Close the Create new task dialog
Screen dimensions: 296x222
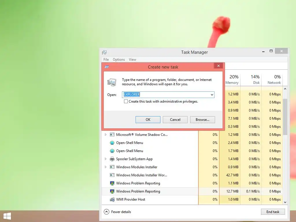click(x=219, y=66)
